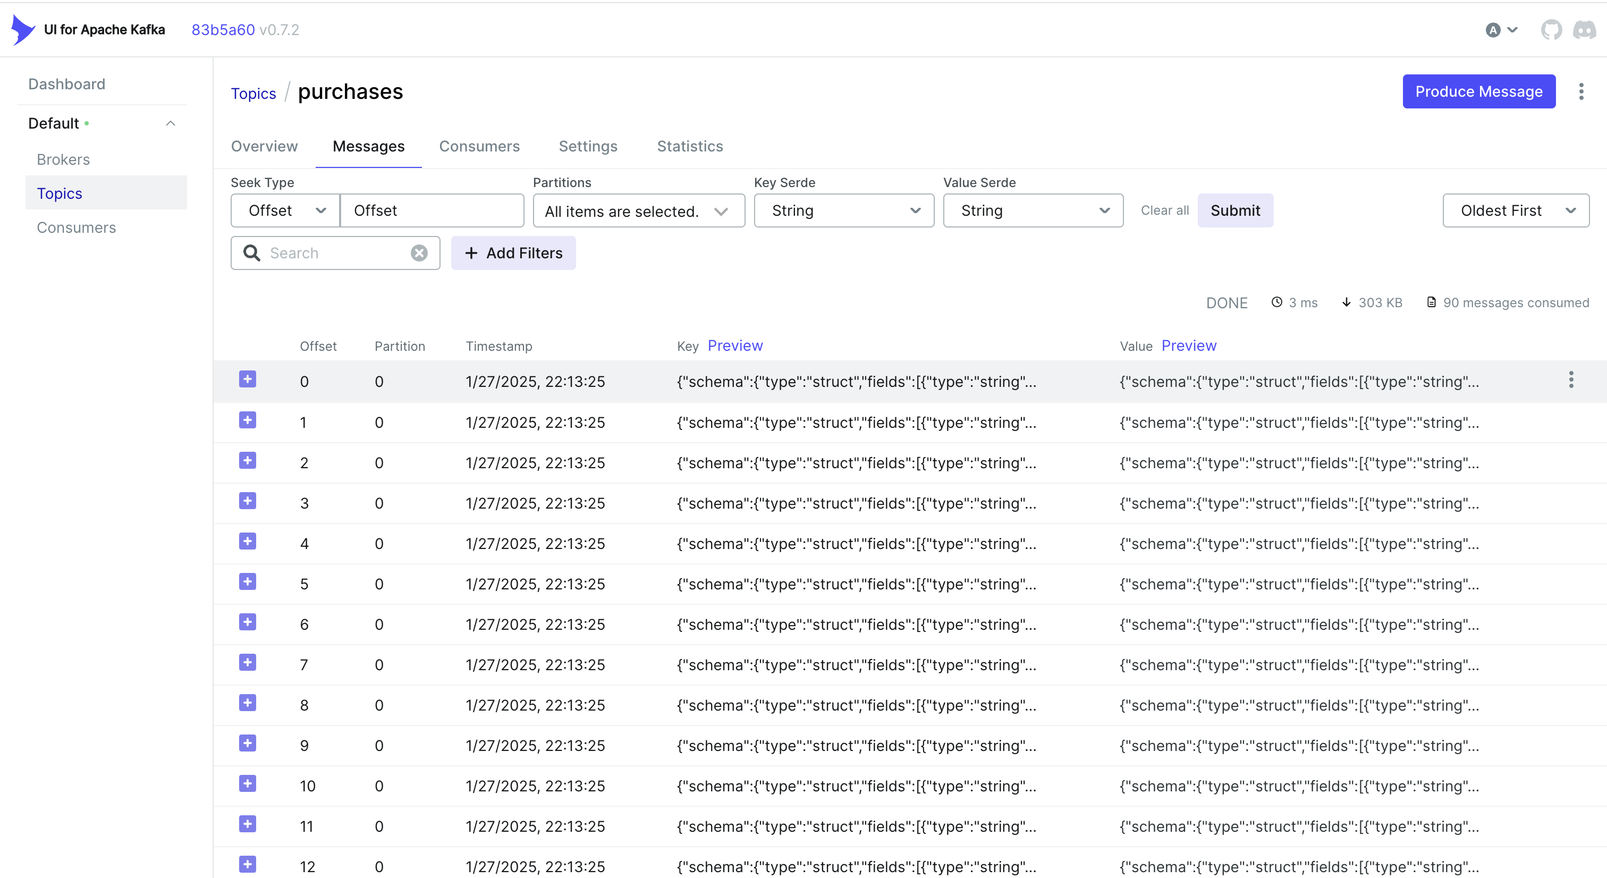
Task: Click the Offset input field
Action: [432, 210]
